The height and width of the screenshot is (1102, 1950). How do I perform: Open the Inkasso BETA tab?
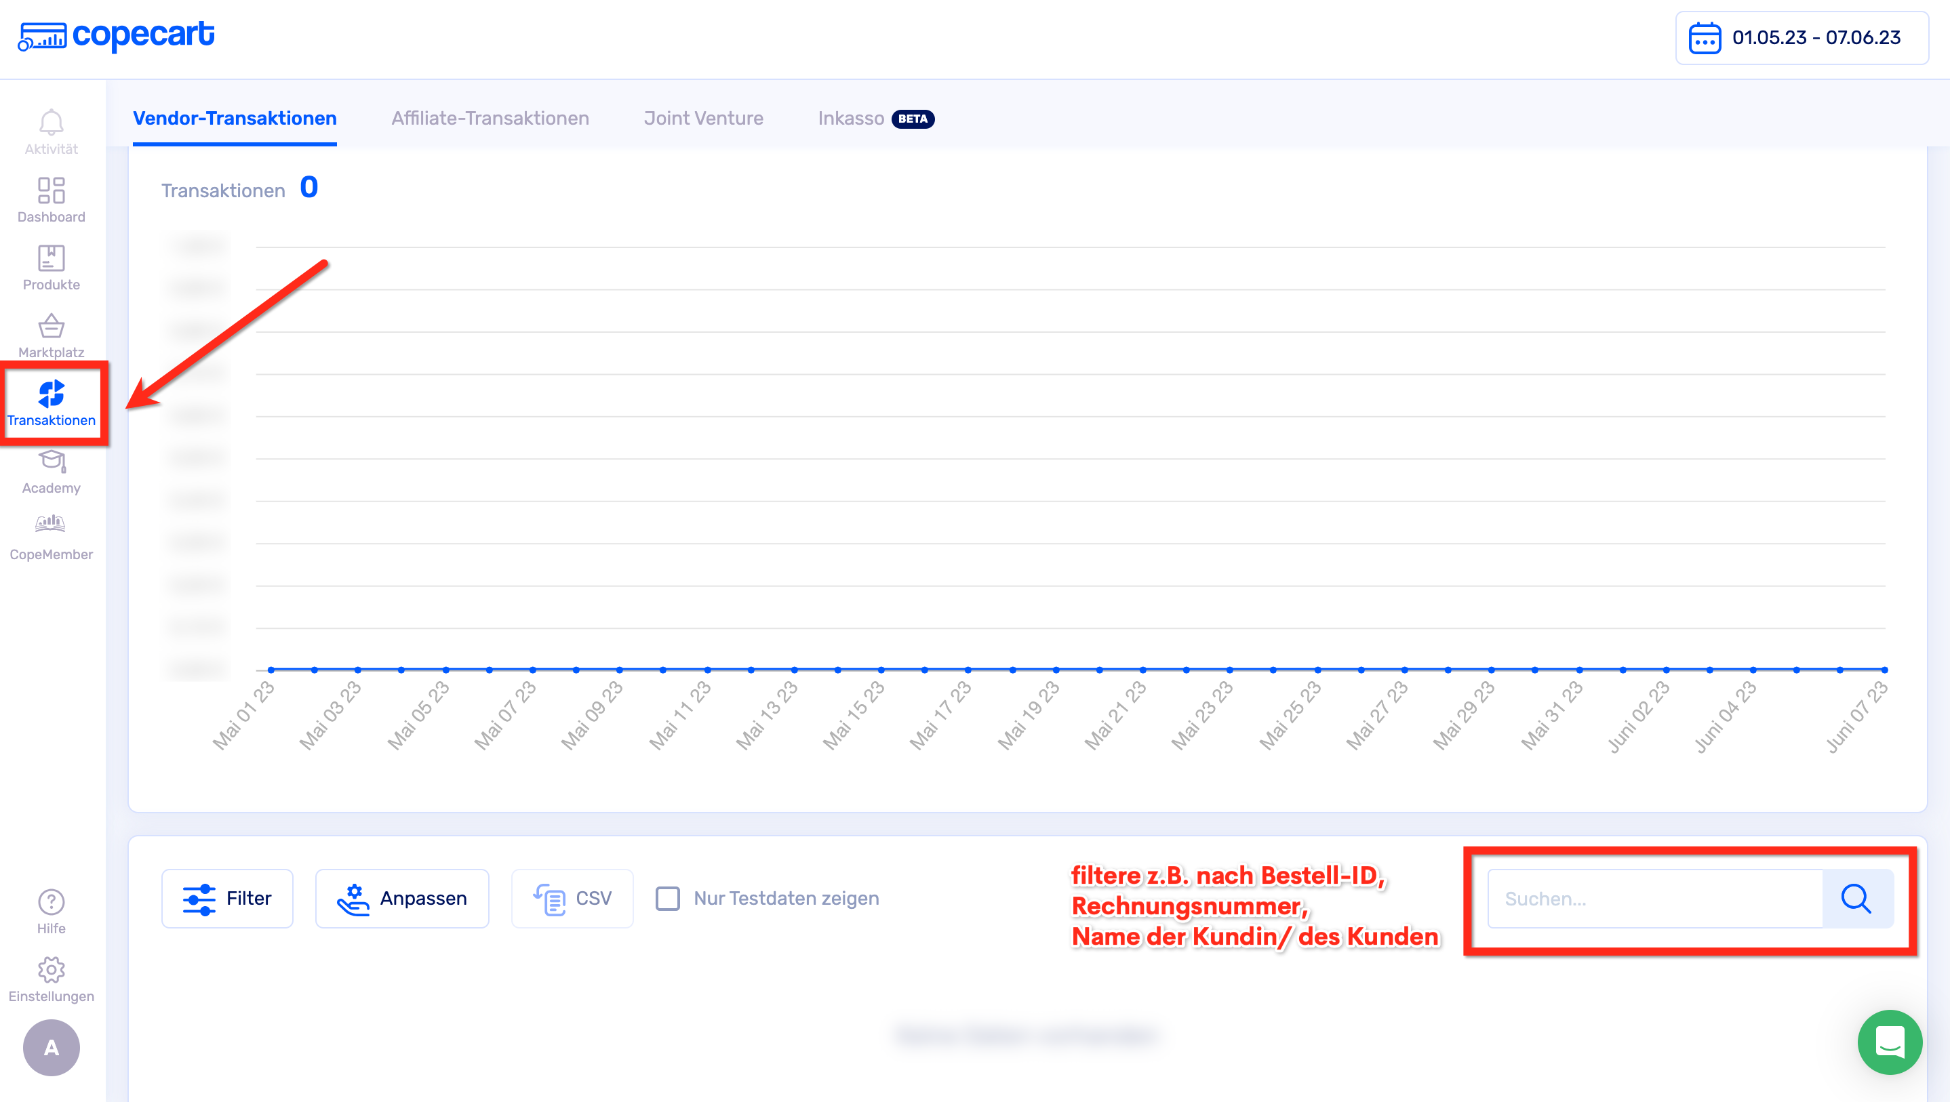click(x=875, y=118)
